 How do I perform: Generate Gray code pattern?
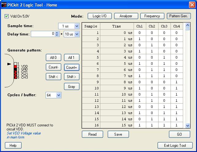point(72,86)
